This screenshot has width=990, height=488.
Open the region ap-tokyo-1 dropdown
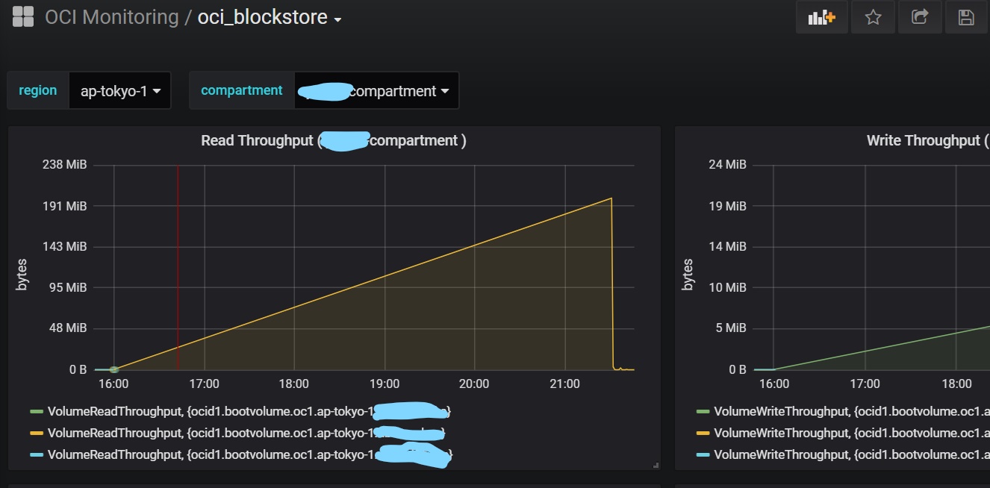[x=120, y=91]
